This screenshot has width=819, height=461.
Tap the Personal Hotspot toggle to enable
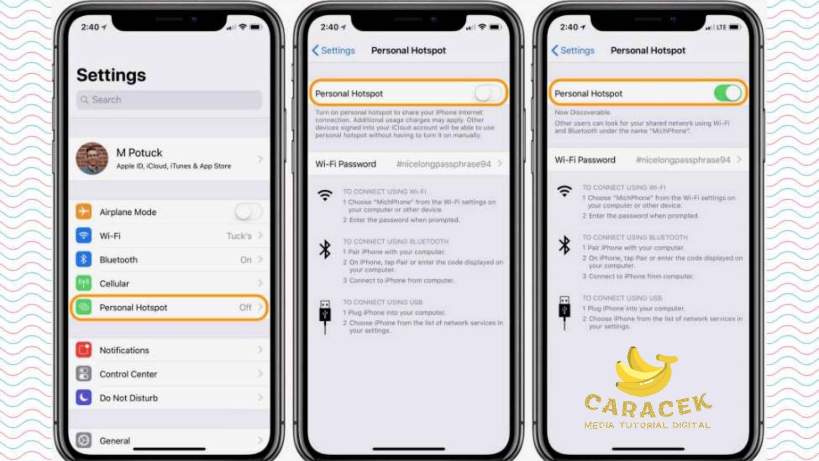485,93
